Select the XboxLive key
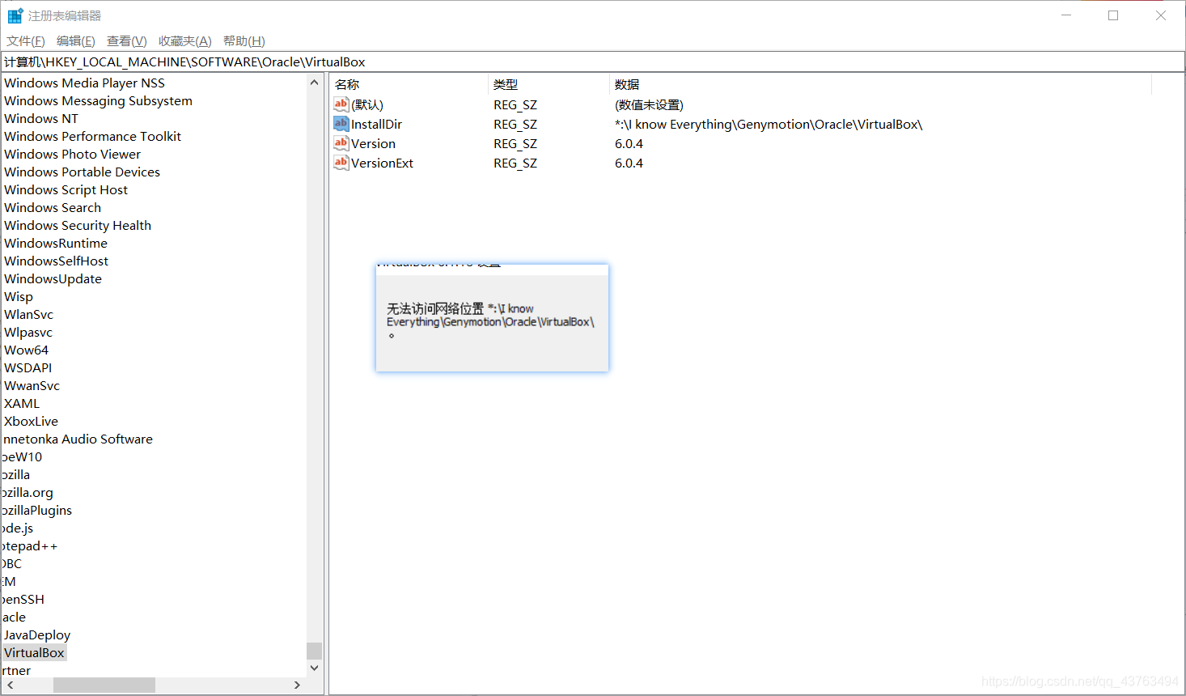 pyautogui.click(x=31, y=421)
